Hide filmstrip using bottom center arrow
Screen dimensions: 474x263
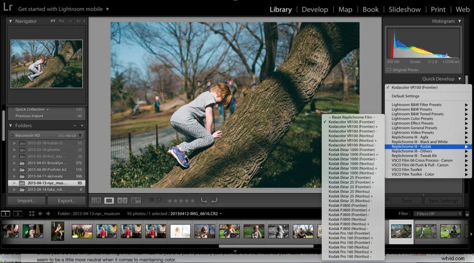coord(235,251)
